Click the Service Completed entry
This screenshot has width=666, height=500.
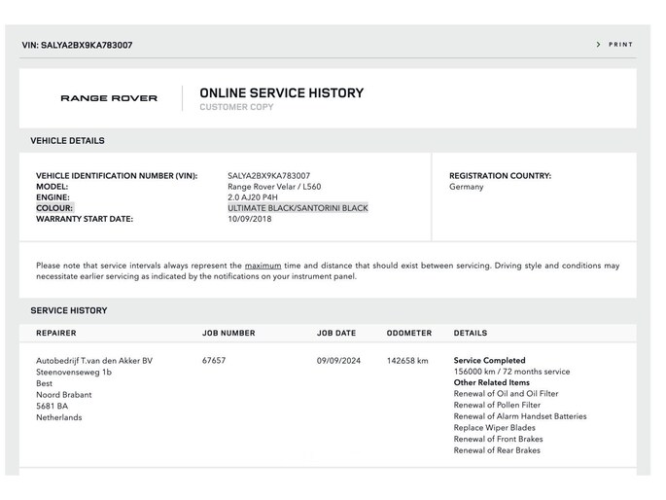pos(489,361)
